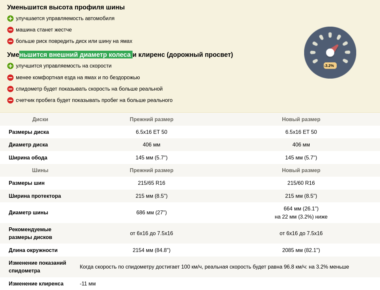Click the text 'спидометр будет показывать скорость на больше реальной'
Viewport: 380px width, 290px height.
(89, 89)
